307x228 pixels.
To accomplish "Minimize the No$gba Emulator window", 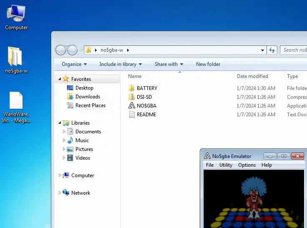I will click(x=270, y=156).
